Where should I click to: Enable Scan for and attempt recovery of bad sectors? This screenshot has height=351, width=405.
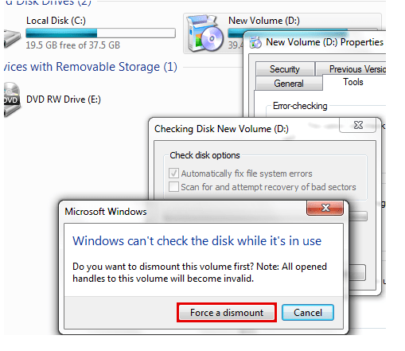173,187
